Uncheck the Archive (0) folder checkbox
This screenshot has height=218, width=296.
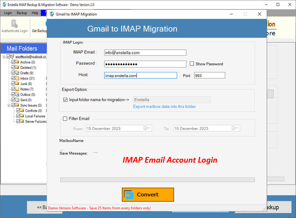tap(13, 62)
